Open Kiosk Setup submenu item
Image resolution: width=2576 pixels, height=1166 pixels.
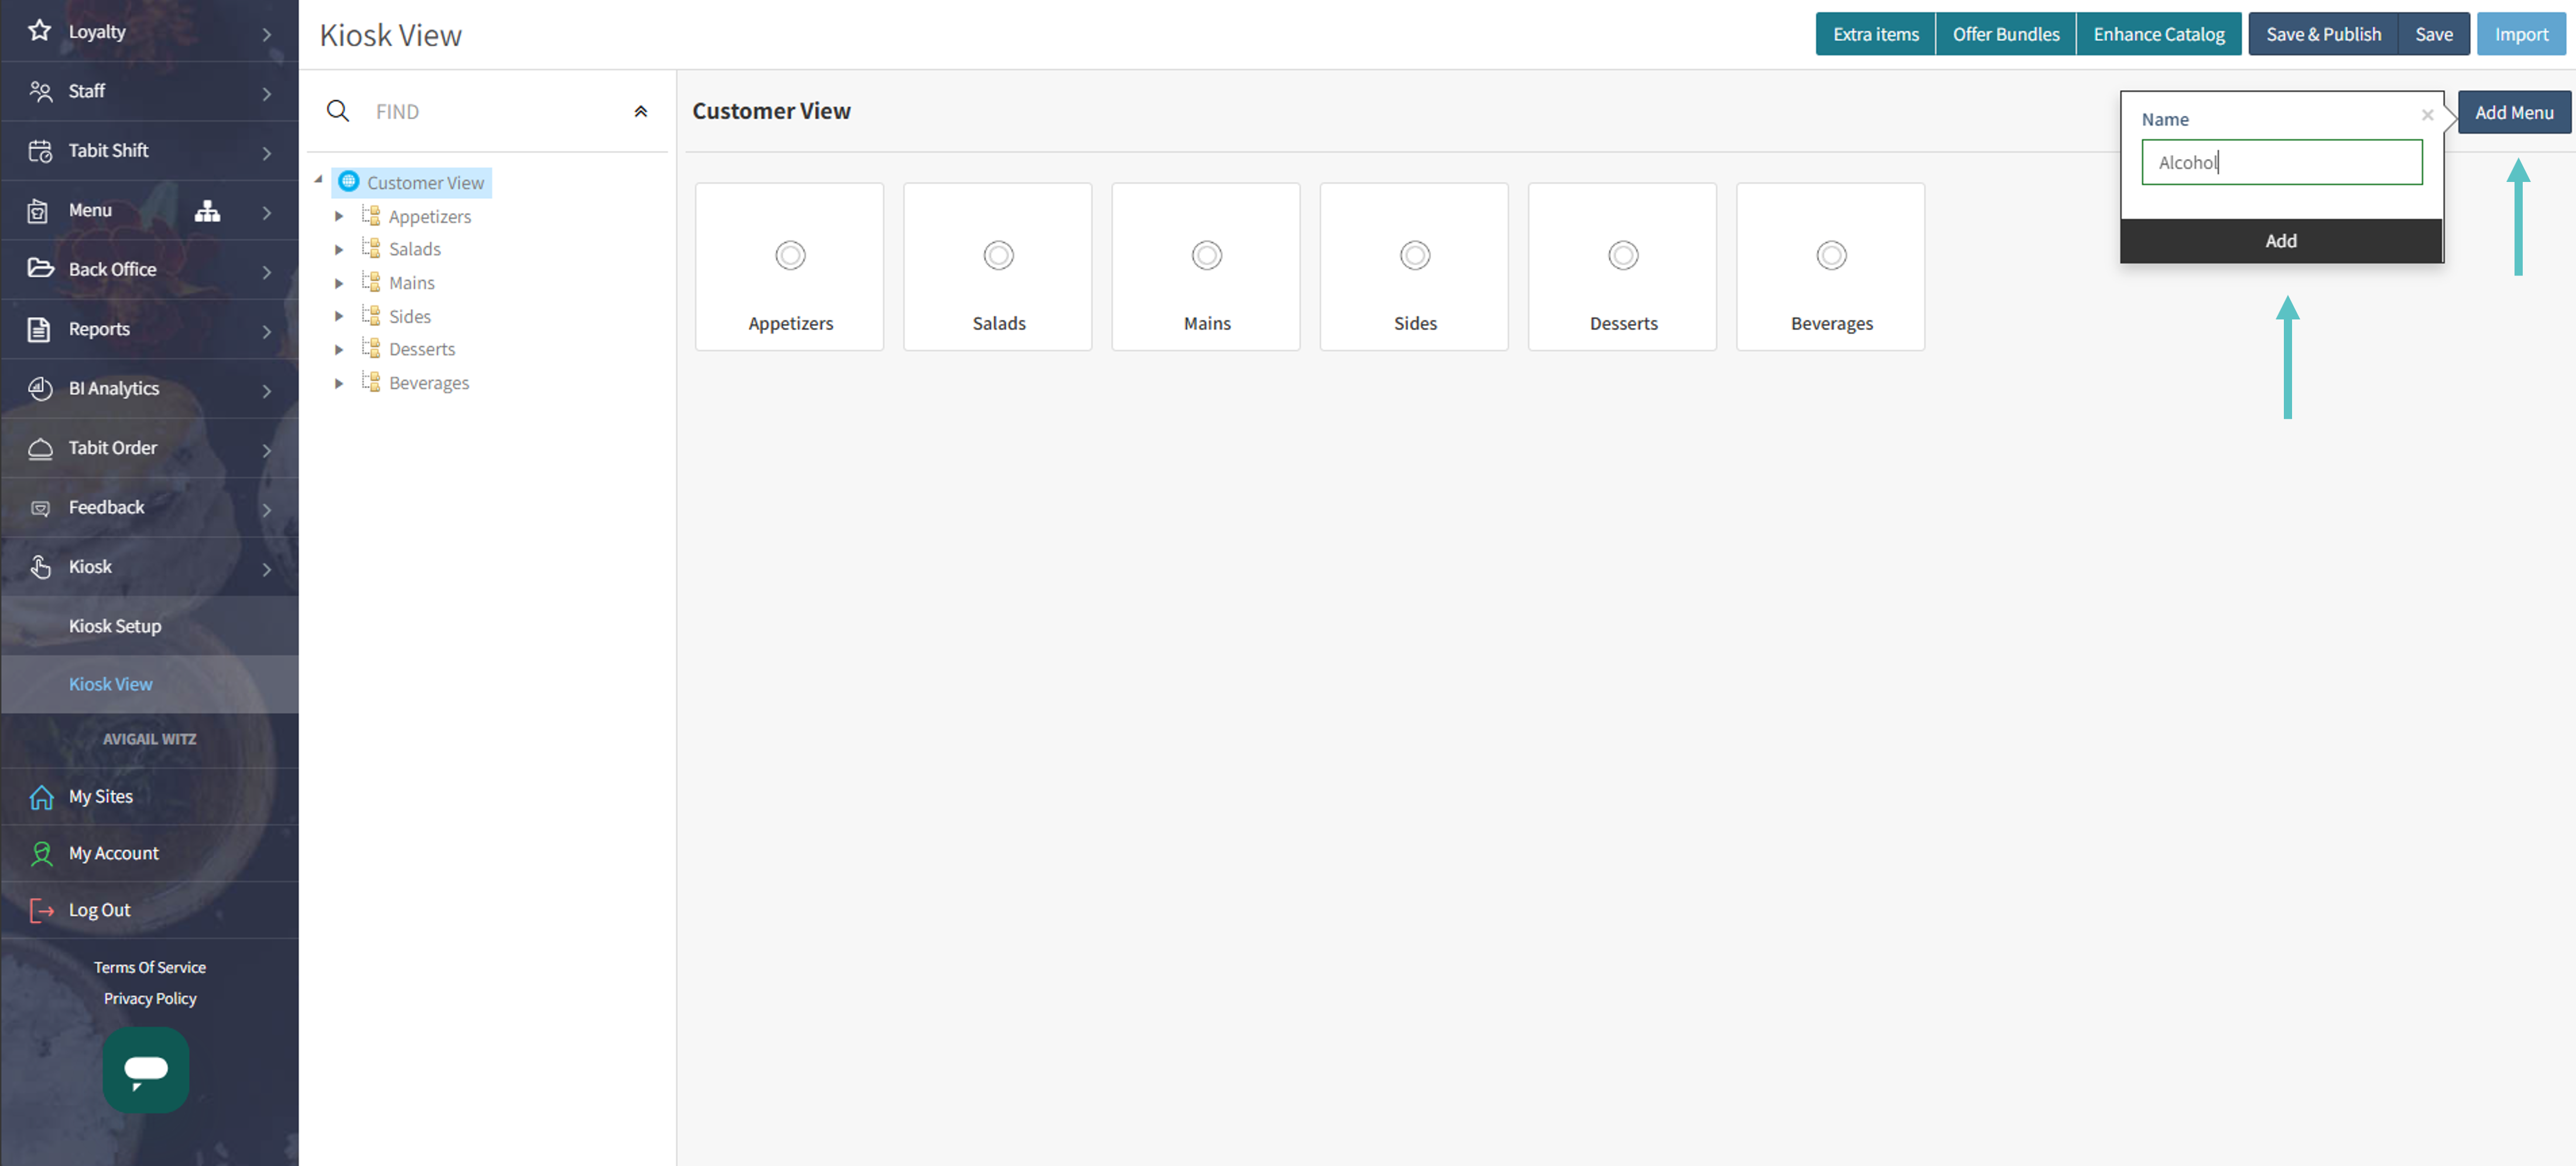[x=115, y=625]
